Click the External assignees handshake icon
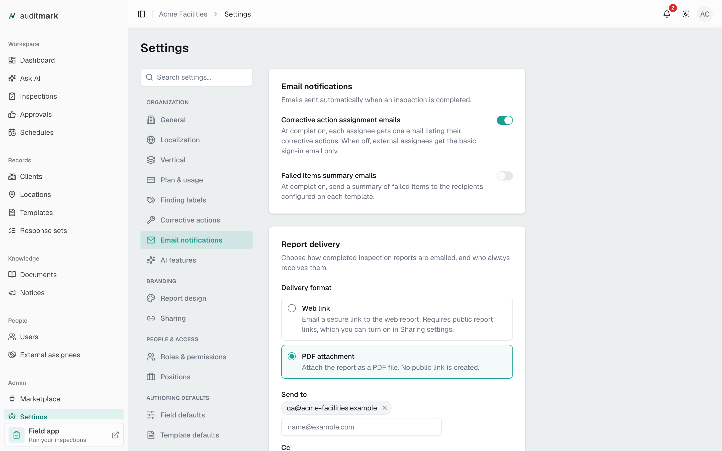Screen dimensions: 722x451 click(x=12, y=355)
